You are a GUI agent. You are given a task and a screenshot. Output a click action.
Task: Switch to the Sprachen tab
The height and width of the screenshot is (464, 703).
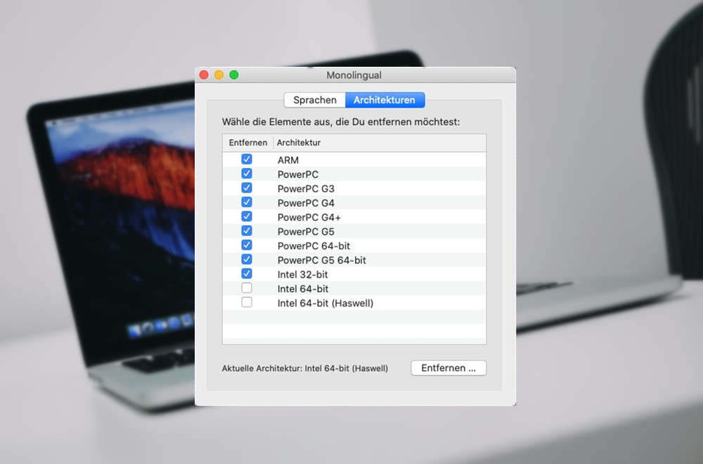314,100
